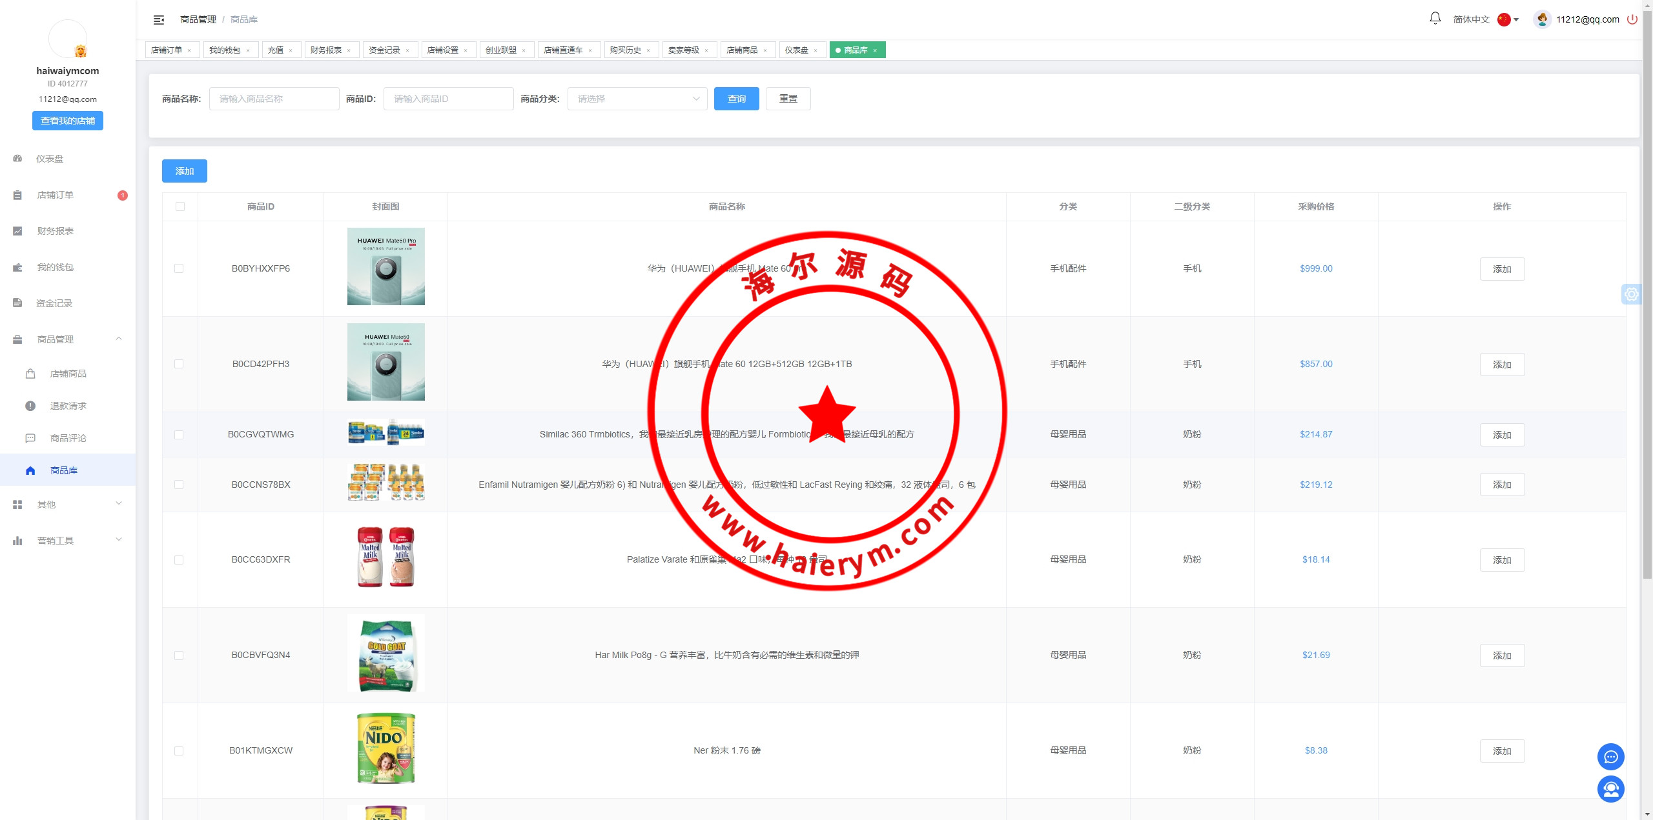Check the row for B01KTMGXCW
This screenshot has height=820, width=1653.
click(179, 751)
